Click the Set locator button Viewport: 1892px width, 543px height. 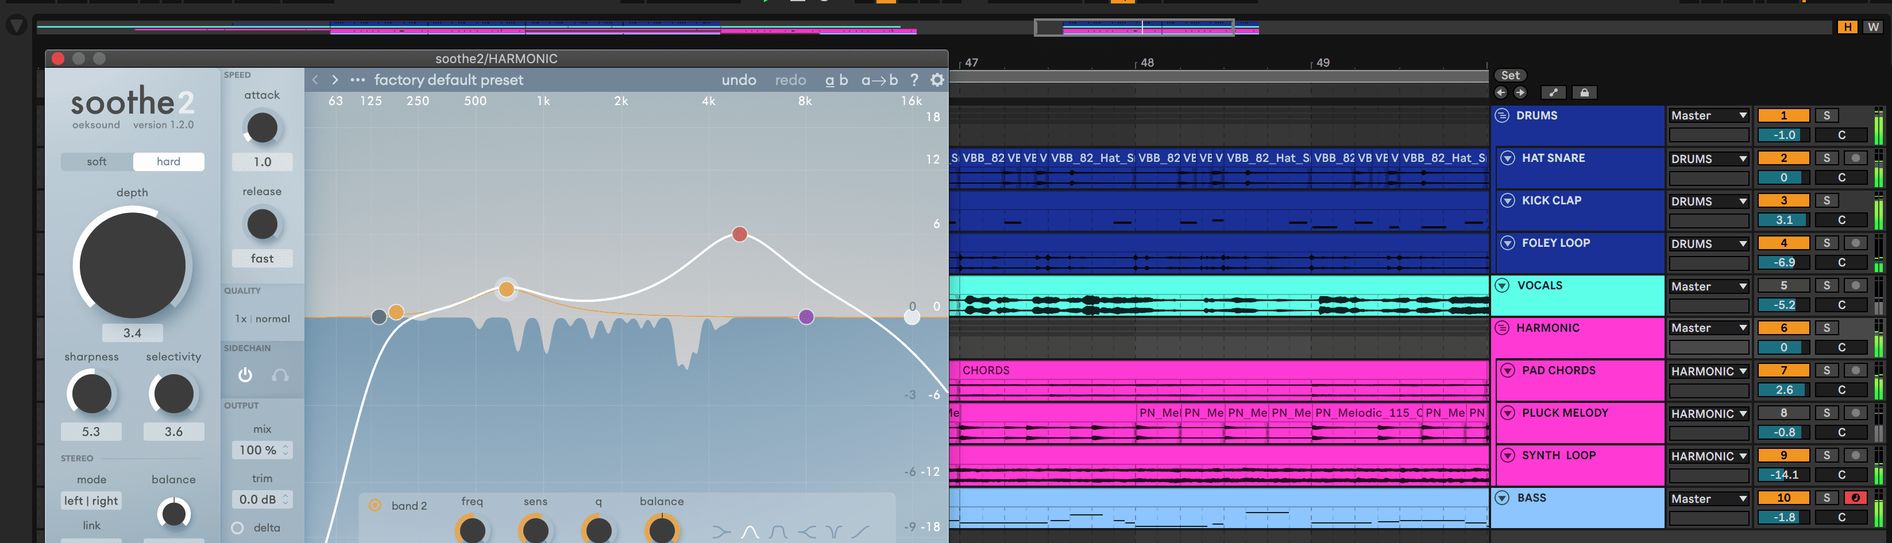1510,76
